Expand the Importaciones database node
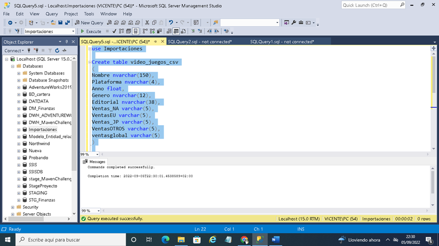This screenshot has height=246, width=439. [x=19, y=130]
